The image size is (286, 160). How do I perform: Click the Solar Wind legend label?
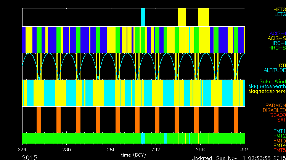(272, 82)
